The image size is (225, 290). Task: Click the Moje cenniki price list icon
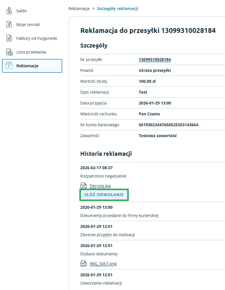9,25
